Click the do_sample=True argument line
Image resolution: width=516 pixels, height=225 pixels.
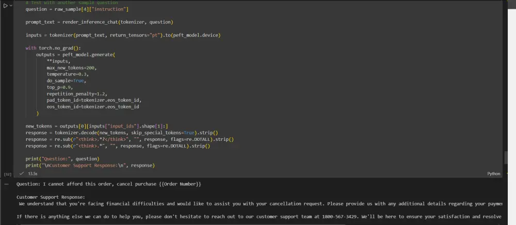point(66,81)
